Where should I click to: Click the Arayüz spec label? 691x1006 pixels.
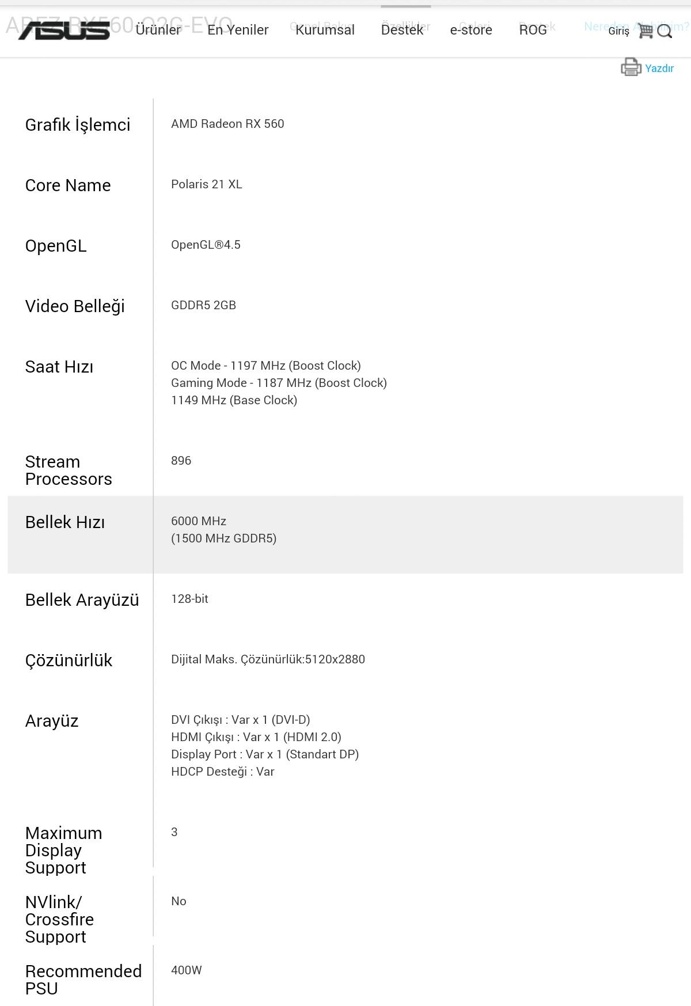tap(52, 721)
